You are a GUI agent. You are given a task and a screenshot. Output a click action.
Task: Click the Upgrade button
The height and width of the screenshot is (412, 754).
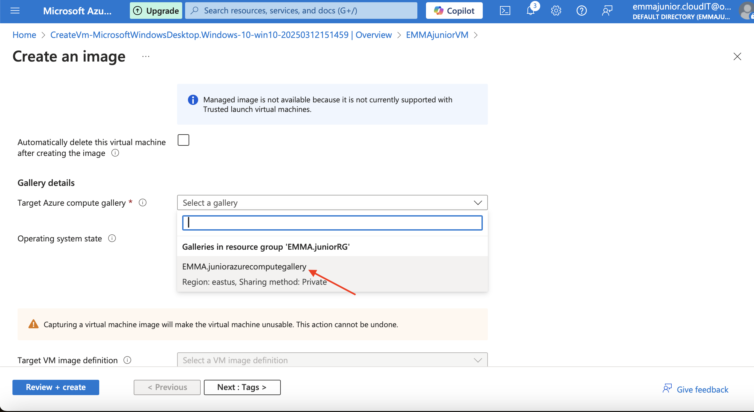(x=156, y=11)
